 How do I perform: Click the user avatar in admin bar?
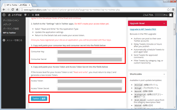171,15
